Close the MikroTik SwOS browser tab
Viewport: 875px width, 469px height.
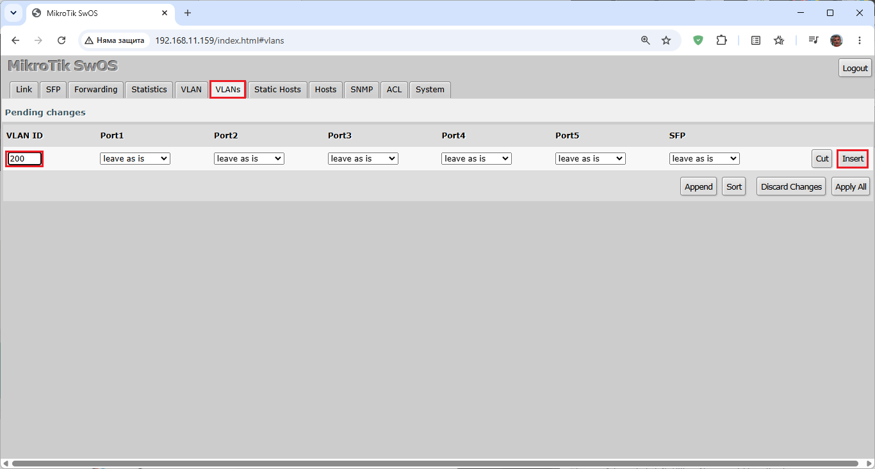tap(165, 13)
